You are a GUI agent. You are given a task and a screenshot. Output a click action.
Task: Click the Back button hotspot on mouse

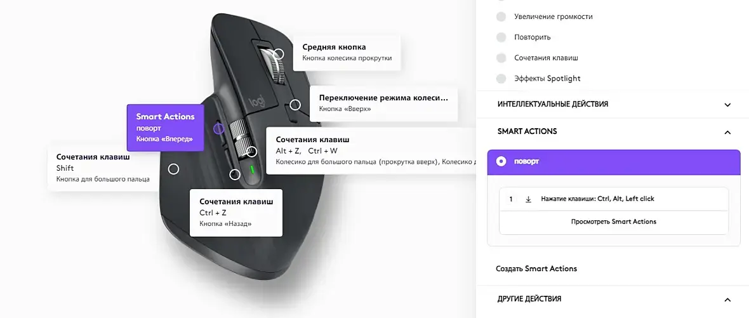(x=235, y=175)
